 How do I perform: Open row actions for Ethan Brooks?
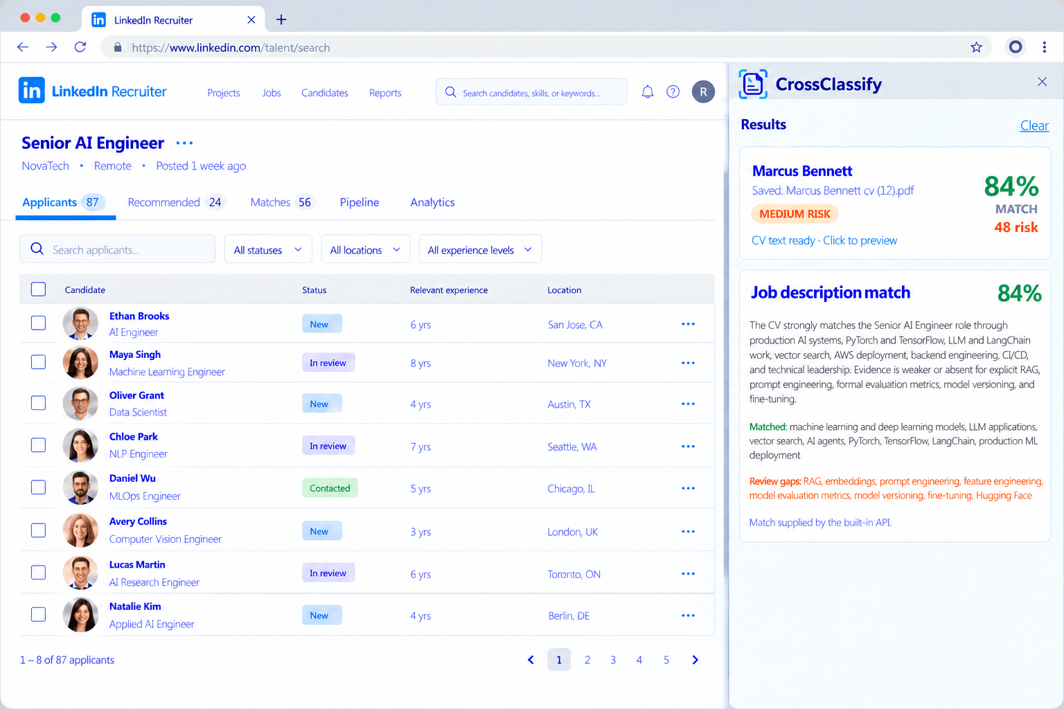688,324
